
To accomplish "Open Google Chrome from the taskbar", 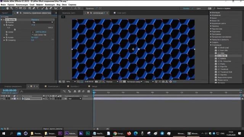I will point(119,134).
